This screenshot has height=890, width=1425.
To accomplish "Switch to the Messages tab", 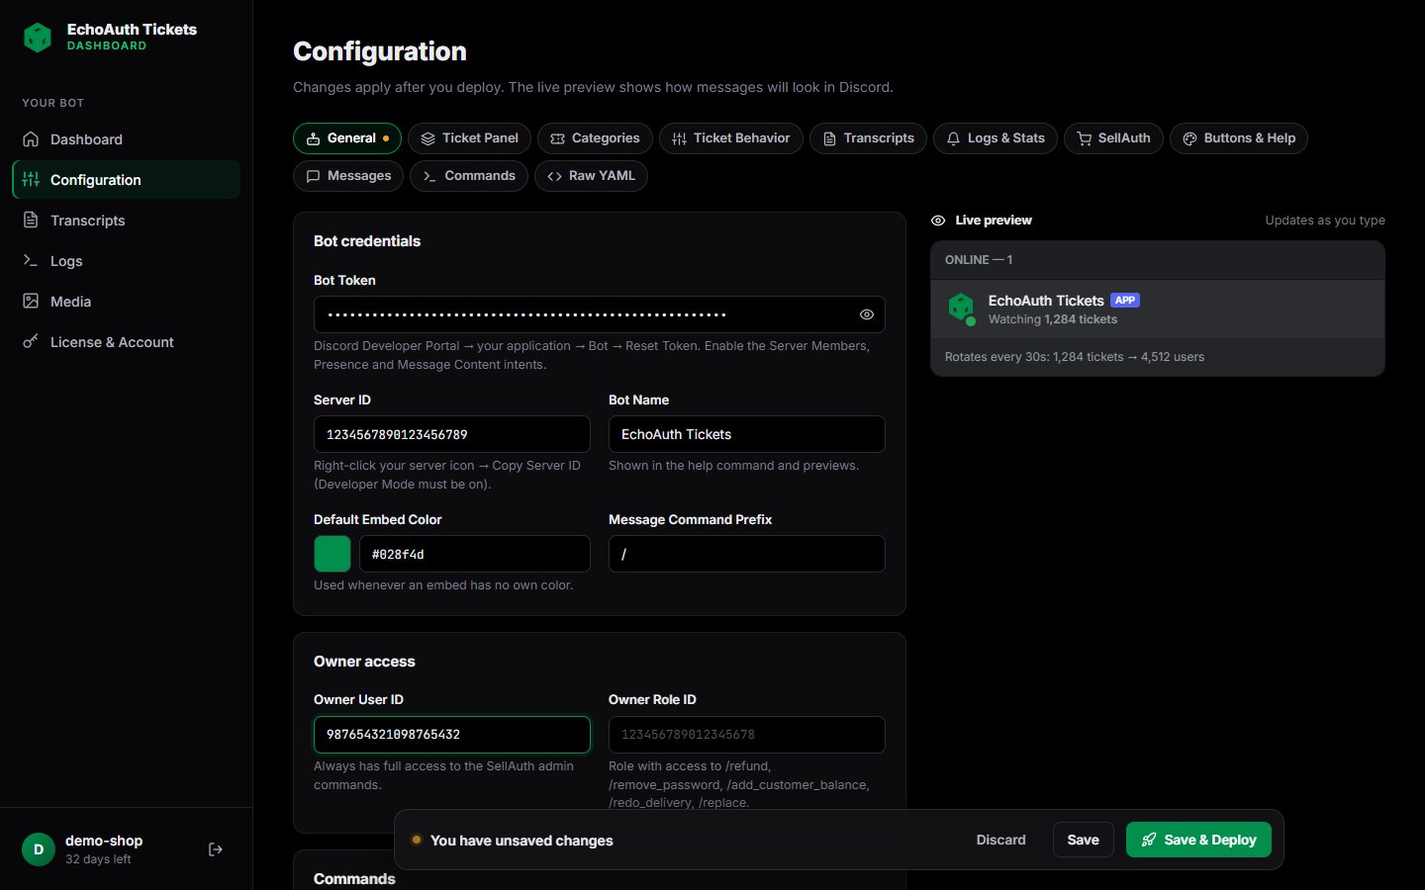I will [348, 176].
